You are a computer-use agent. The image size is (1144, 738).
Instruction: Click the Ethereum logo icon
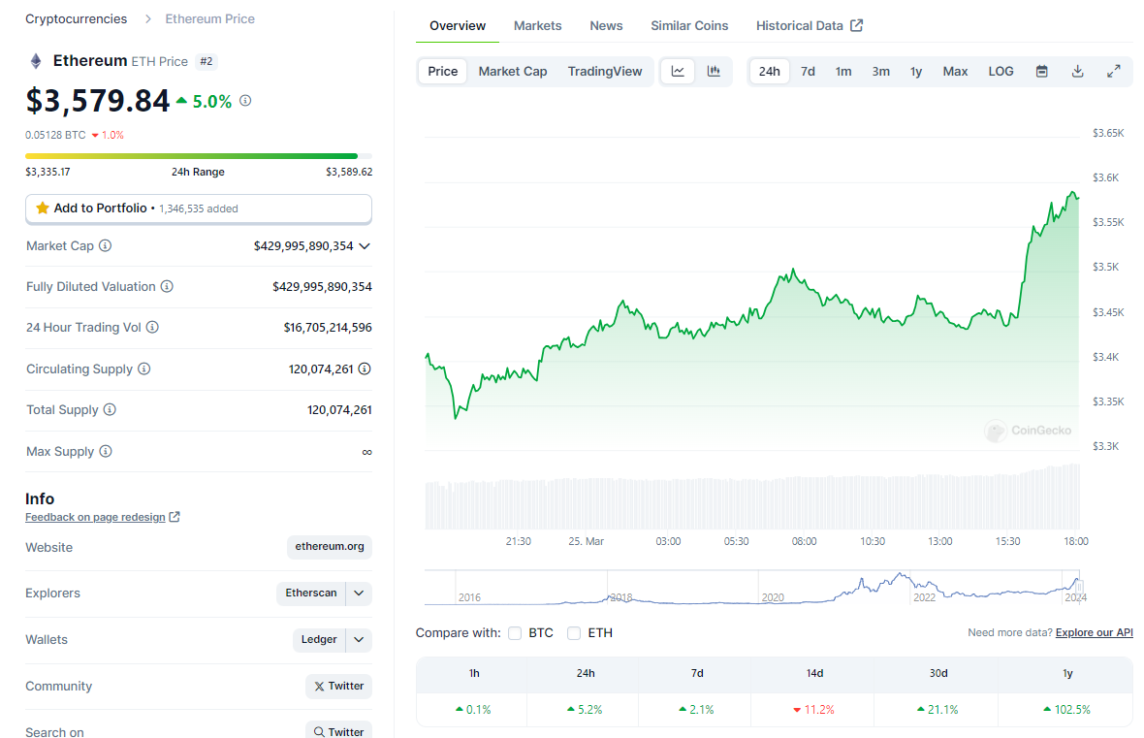pos(36,61)
